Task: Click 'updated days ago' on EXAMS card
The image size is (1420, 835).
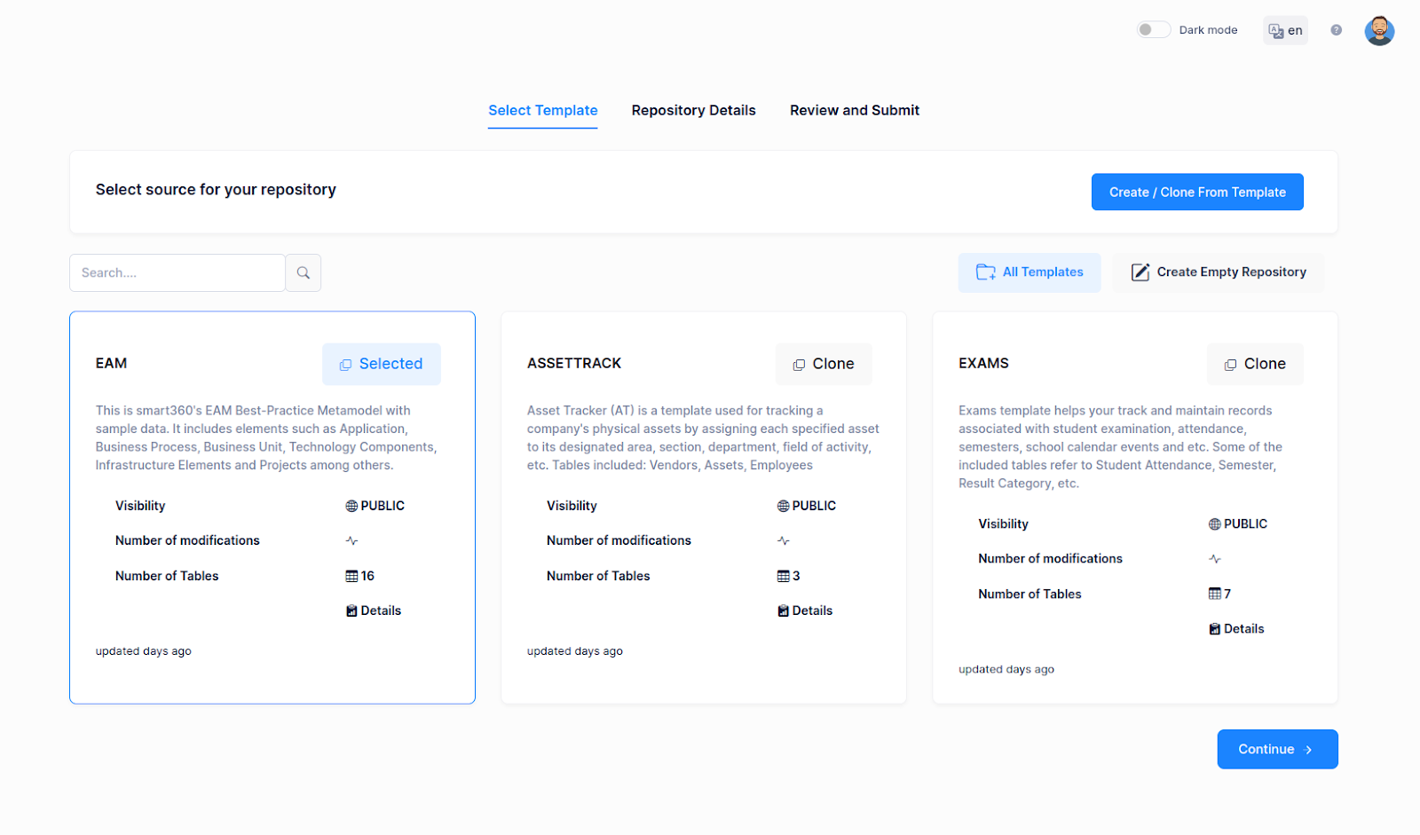Action: (1006, 669)
